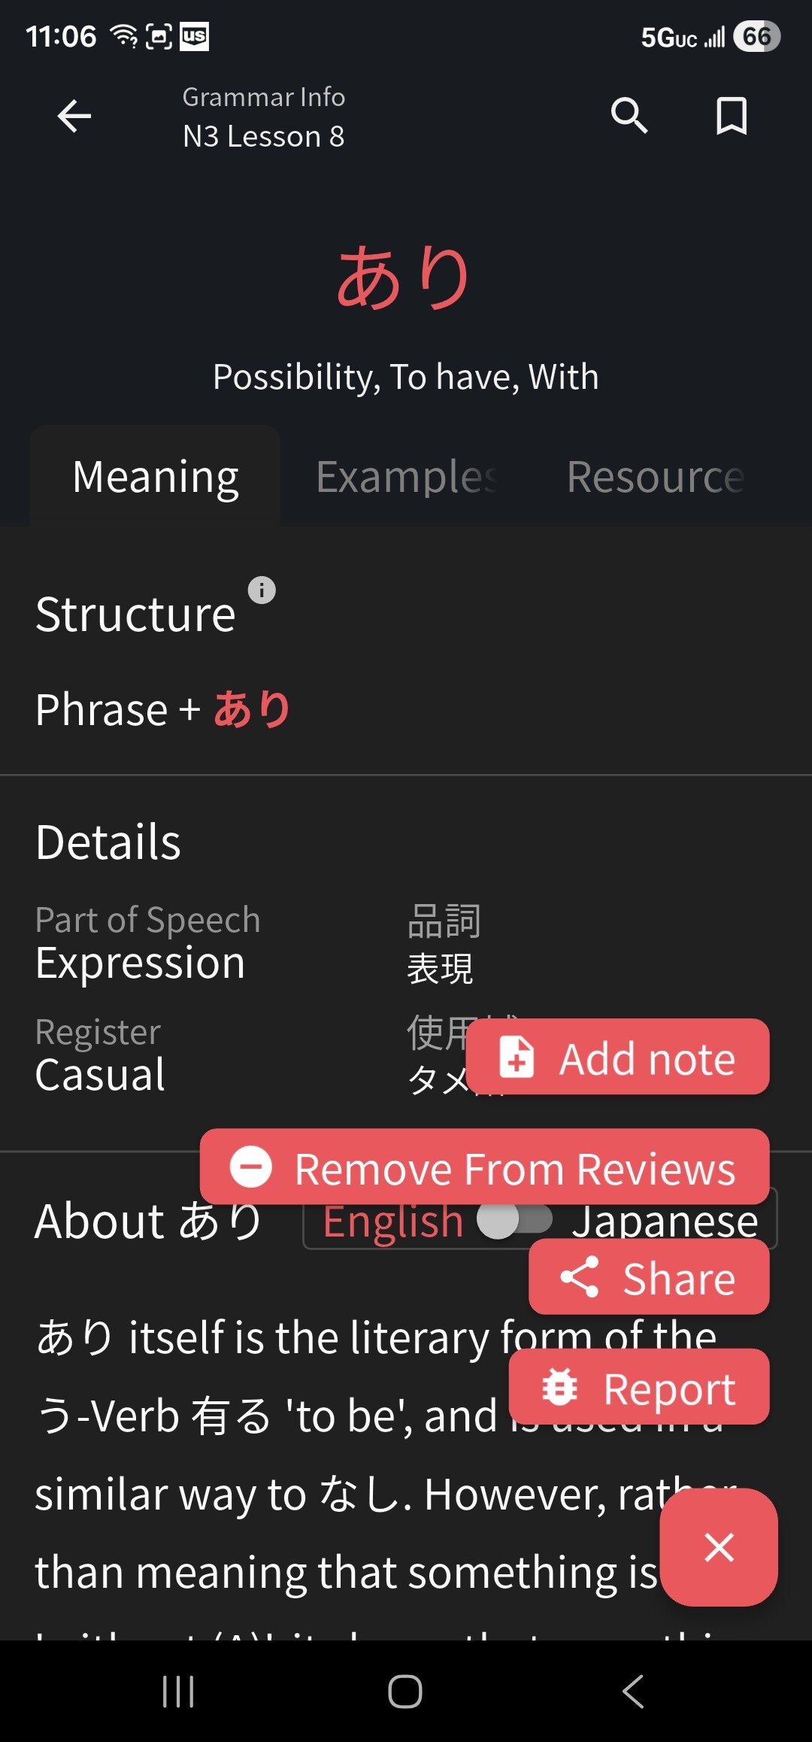Open Android recent apps

[178, 1692]
